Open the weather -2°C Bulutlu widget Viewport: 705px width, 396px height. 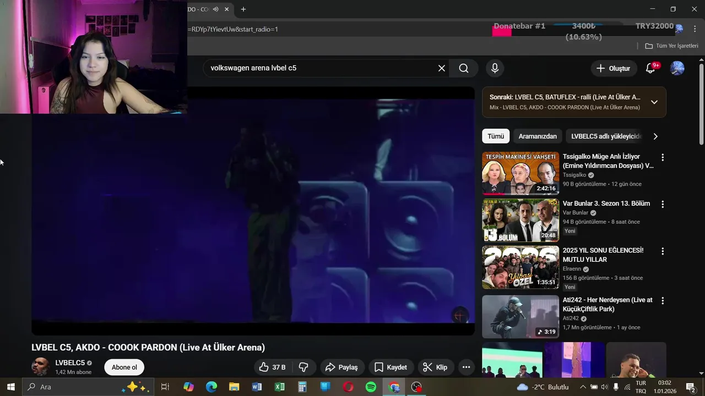[x=543, y=387]
